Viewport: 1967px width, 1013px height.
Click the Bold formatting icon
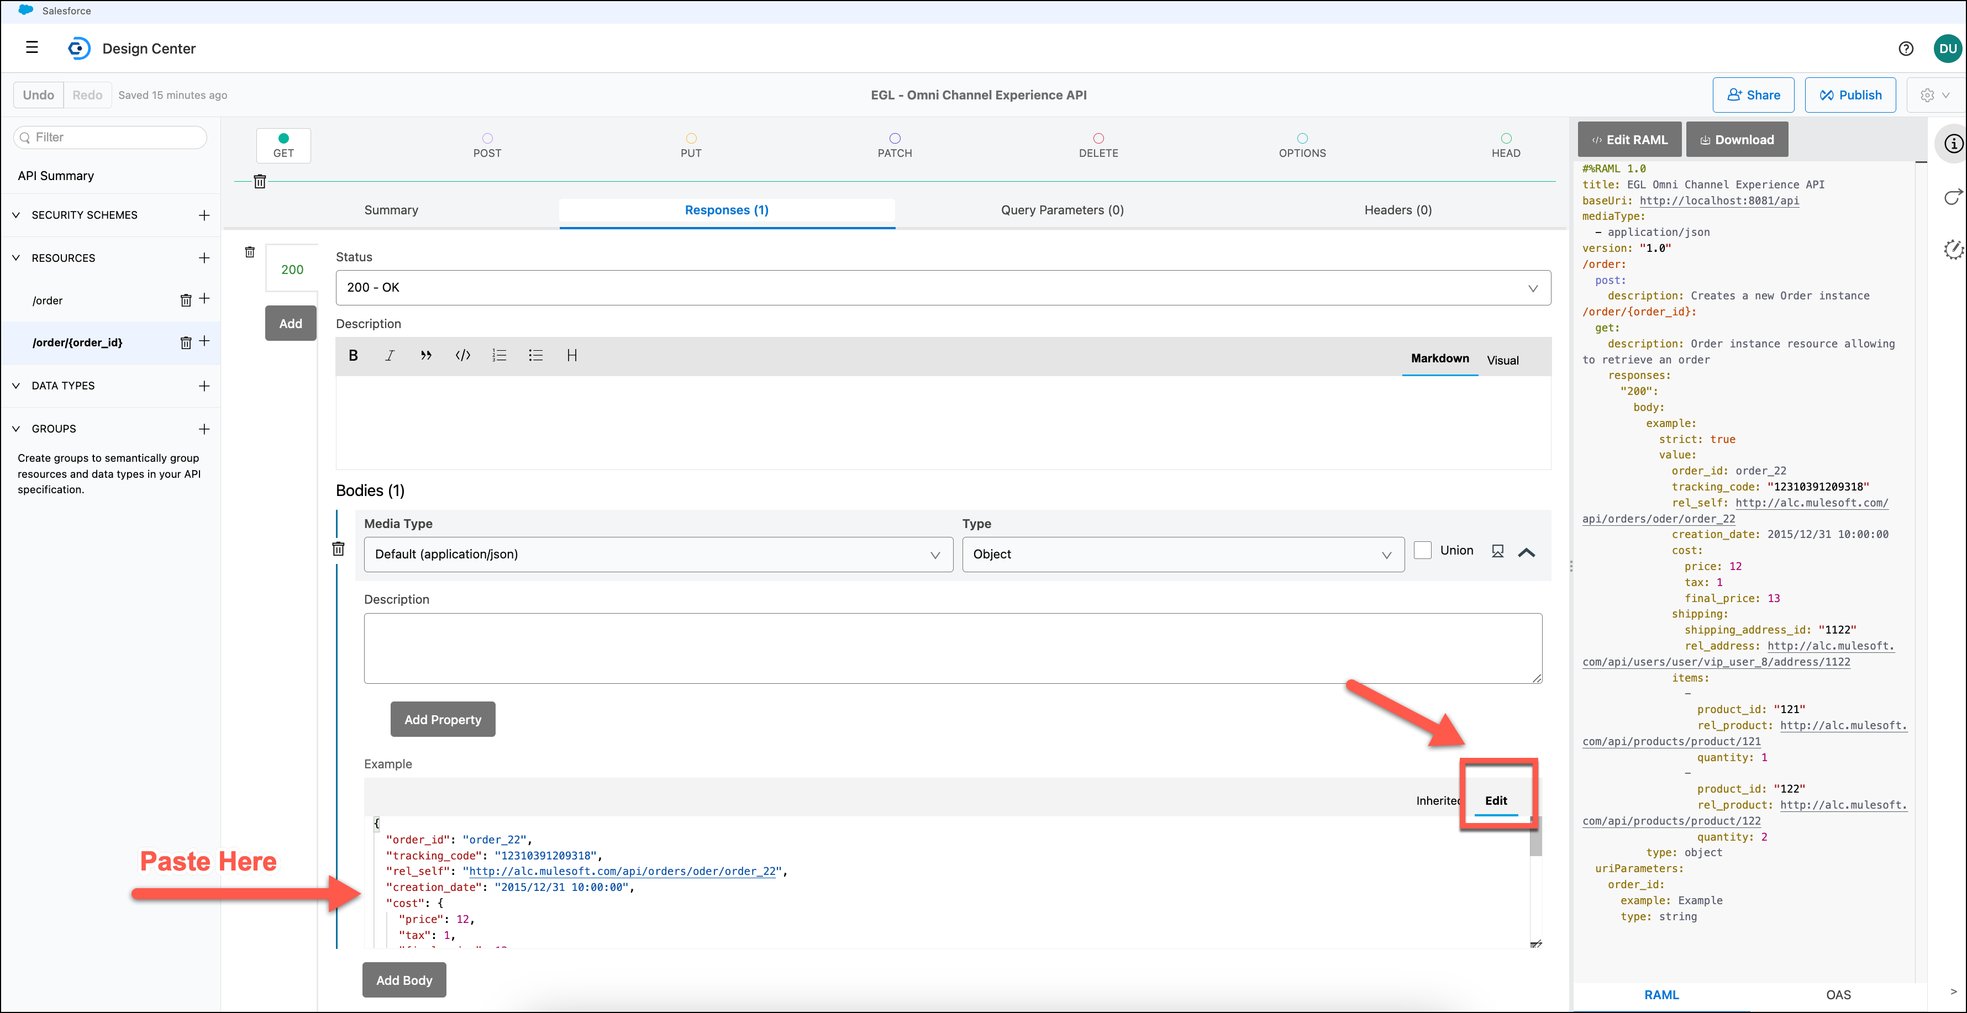[353, 356]
